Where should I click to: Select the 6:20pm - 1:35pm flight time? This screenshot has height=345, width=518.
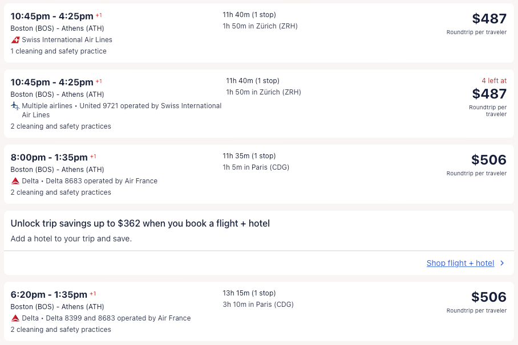(x=49, y=294)
